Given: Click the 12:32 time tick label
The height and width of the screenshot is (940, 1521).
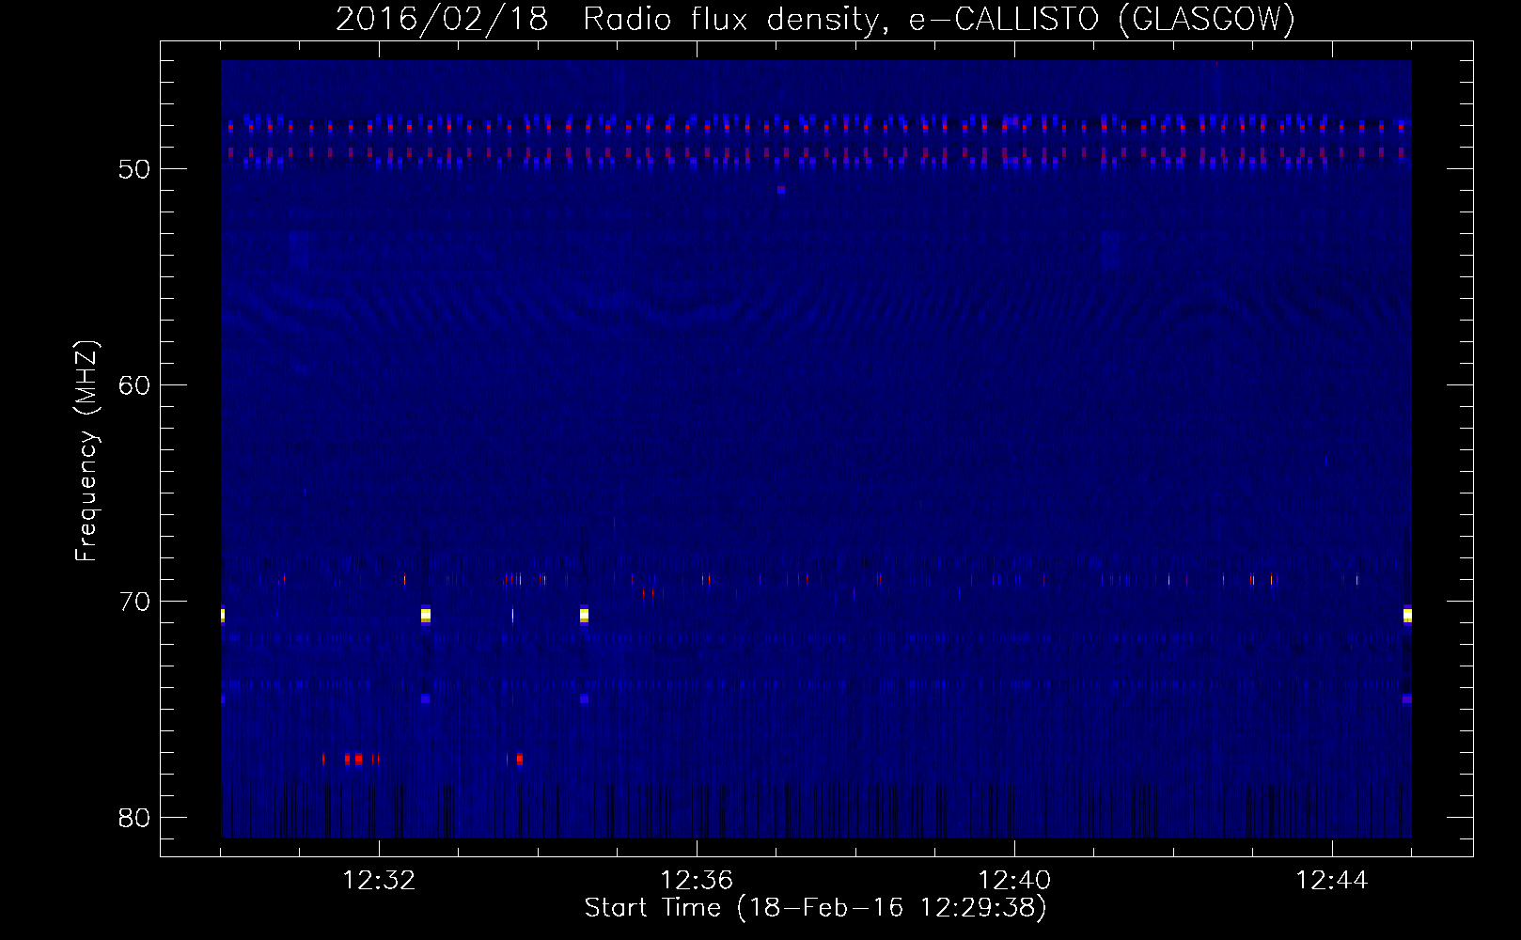Looking at the screenshot, I should click(x=379, y=881).
